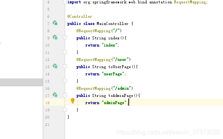Click the import keyword on line 4
Screen dimensions: 223x139
click(74, 2)
